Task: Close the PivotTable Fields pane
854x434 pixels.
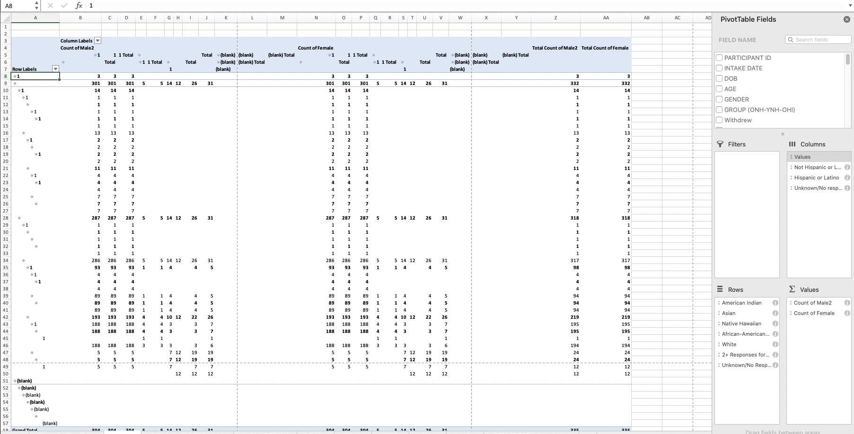Action: click(x=846, y=19)
